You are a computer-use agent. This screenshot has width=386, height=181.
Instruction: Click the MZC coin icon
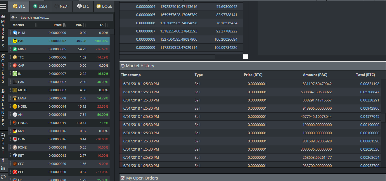[15, 131]
